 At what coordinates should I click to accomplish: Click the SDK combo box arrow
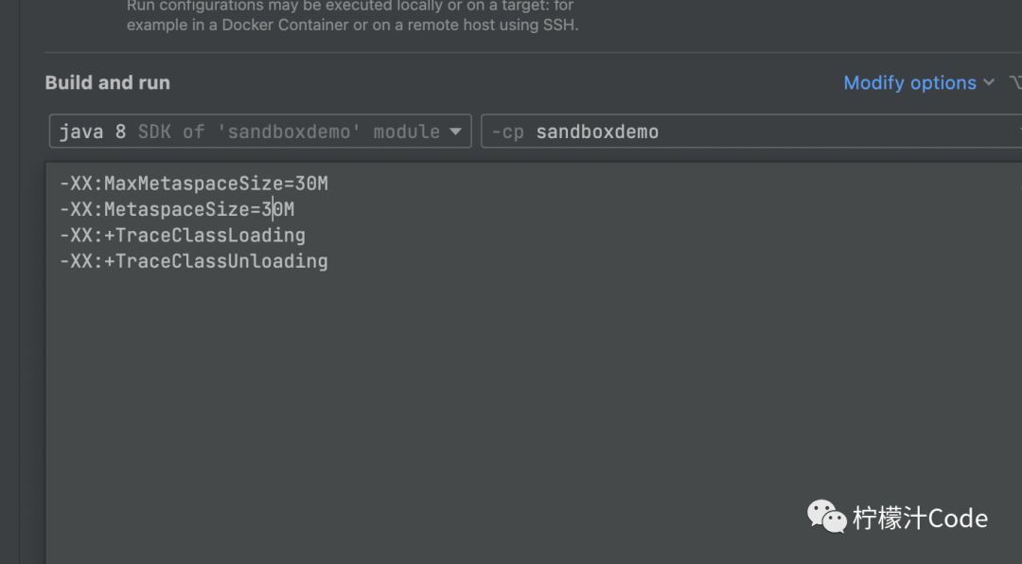pos(455,132)
